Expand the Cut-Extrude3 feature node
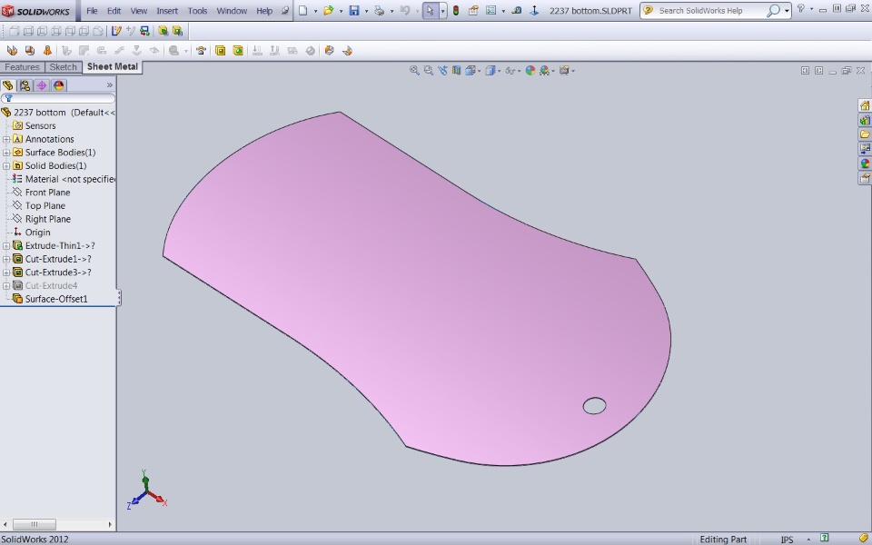Viewport: 872px width, 545px height. coord(6,272)
